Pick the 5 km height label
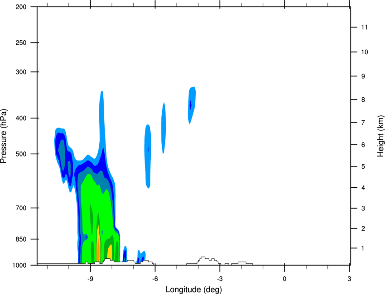The image size is (385, 294). tap(363, 167)
